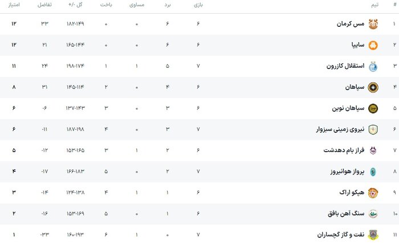Screen dimensions: 399x243
Task: Click the سپاهان team logo
Action: pos(373,87)
